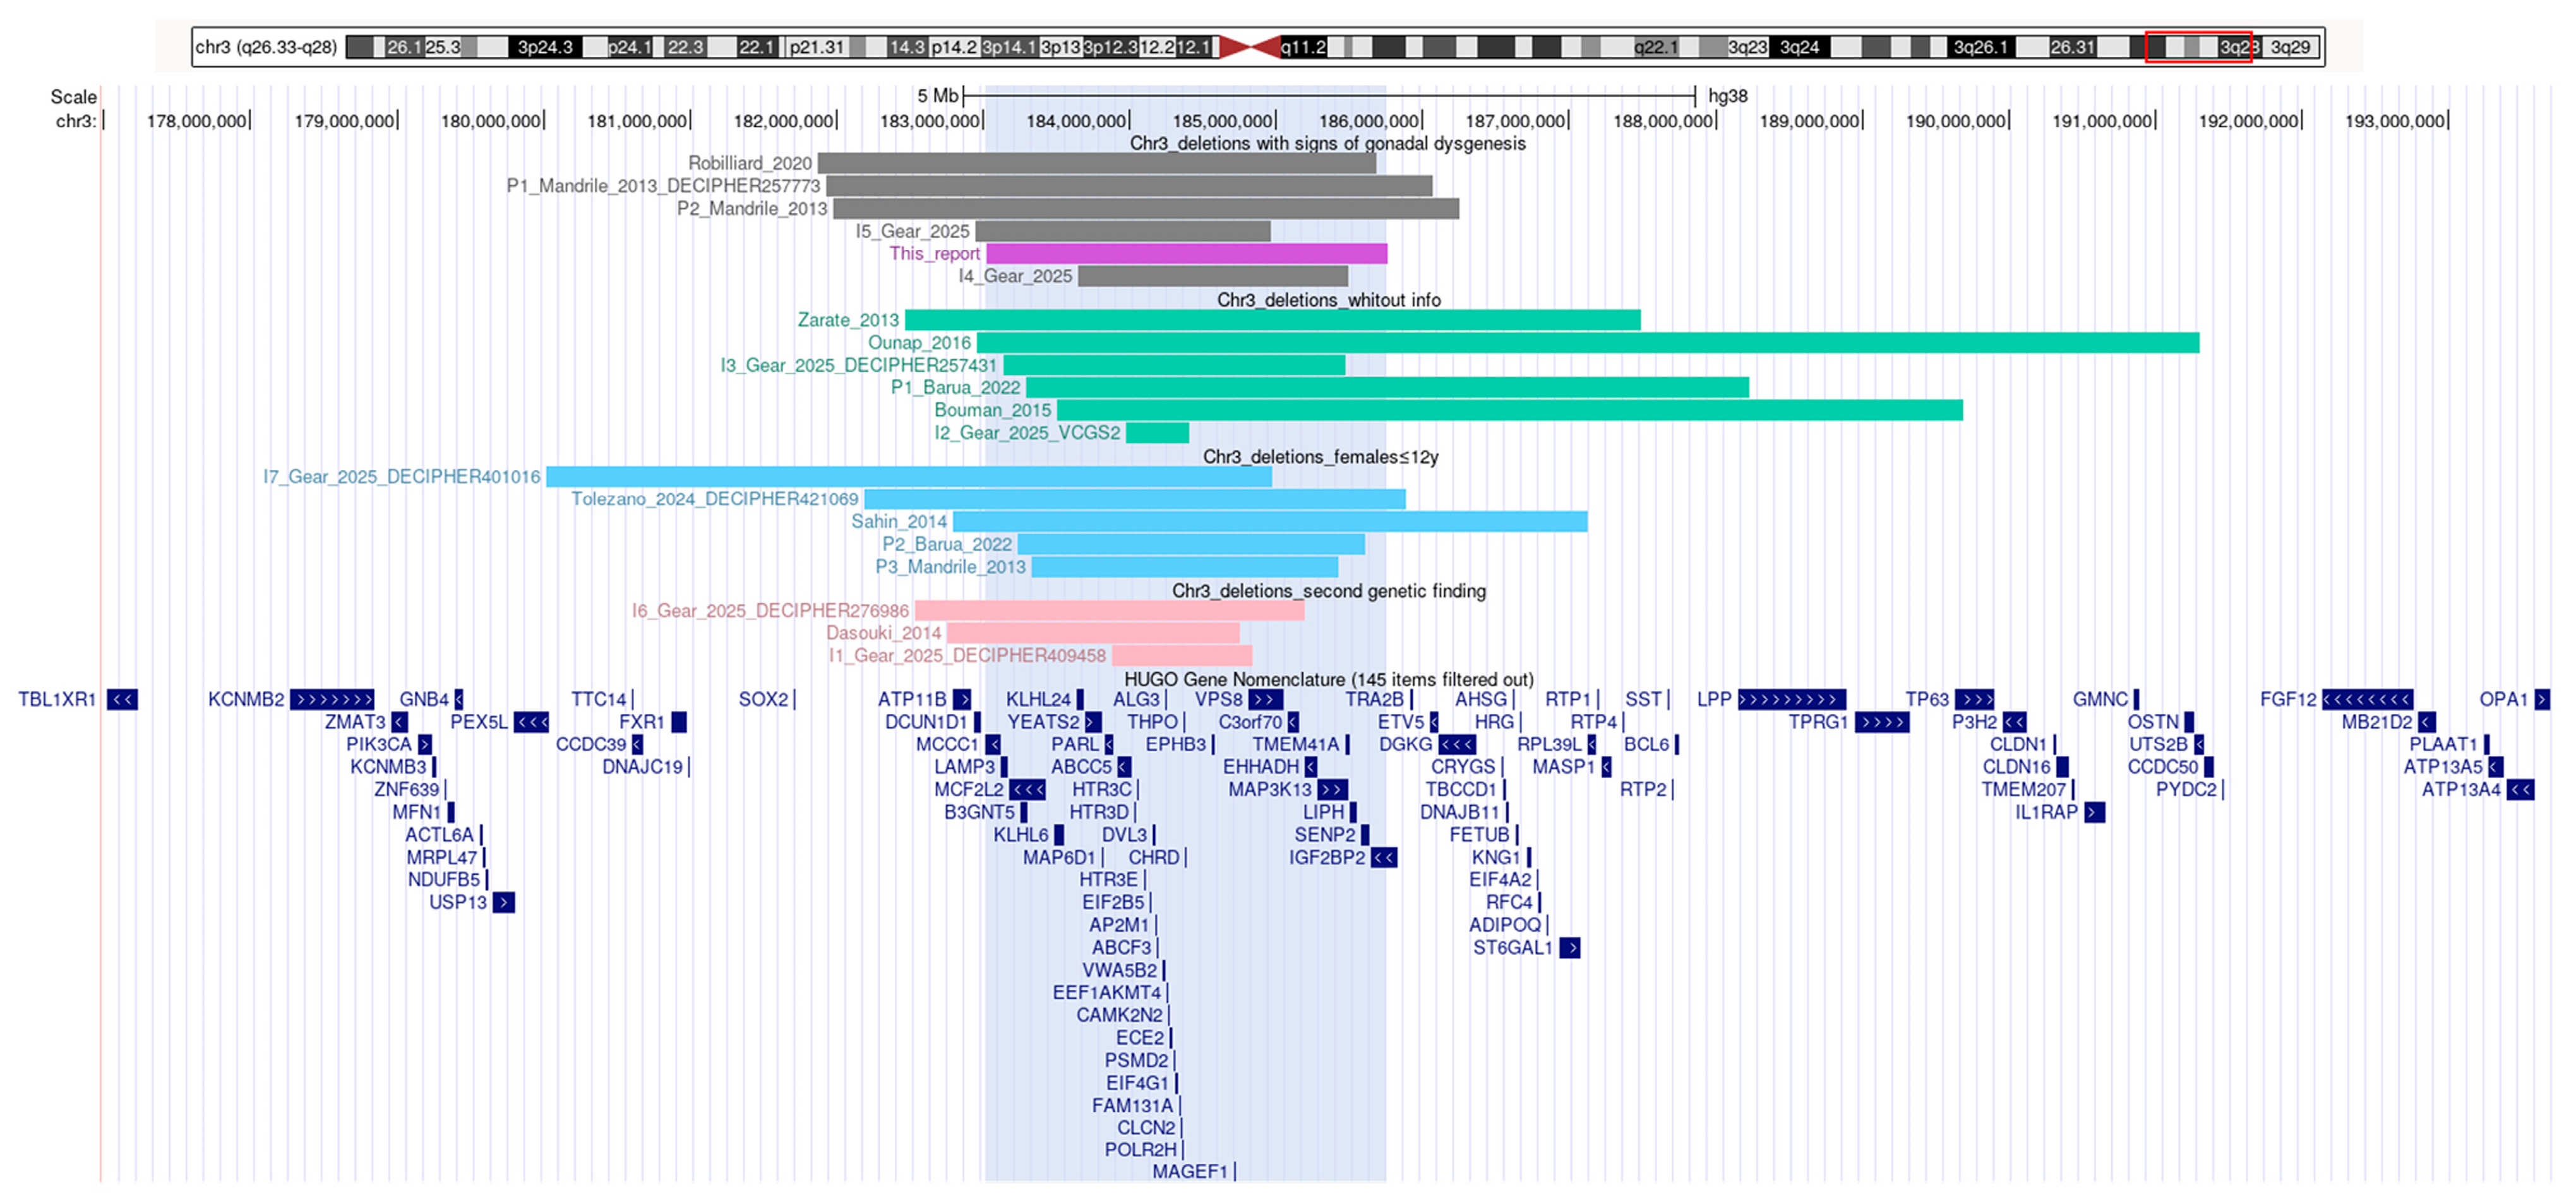Image resolution: width=2576 pixels, height=1202 pixels.
Task: Select the Robilliard_2020 gray deletion bar
Action: (1096, 163)
